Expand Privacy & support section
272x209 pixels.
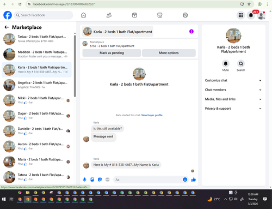tap(233, 109)
